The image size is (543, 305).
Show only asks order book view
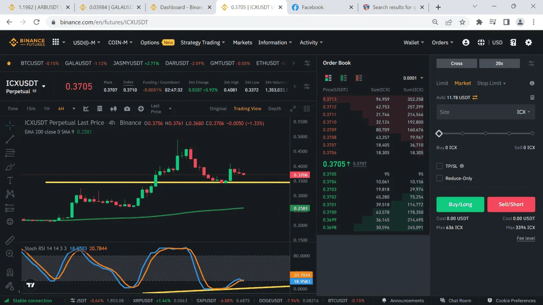pos(359,78)
